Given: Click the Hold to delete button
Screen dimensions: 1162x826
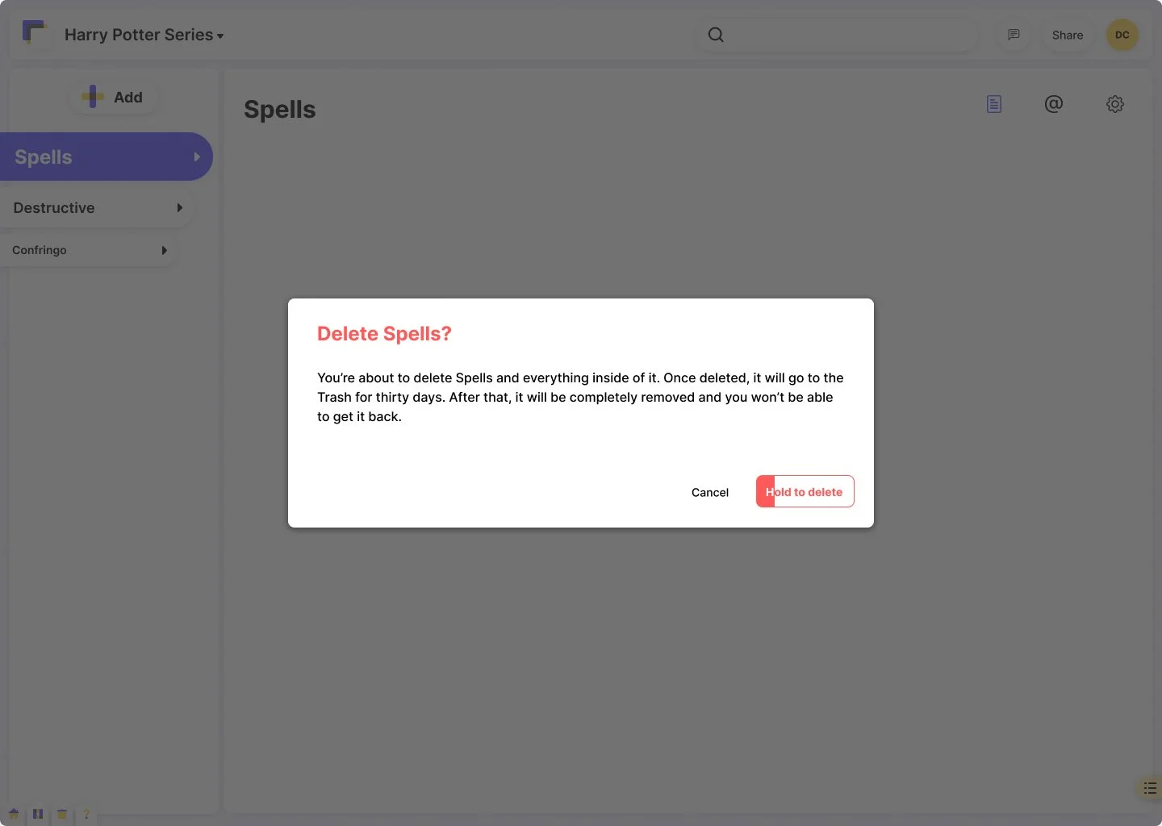Looking at the screenshot, I should point(805,491).
